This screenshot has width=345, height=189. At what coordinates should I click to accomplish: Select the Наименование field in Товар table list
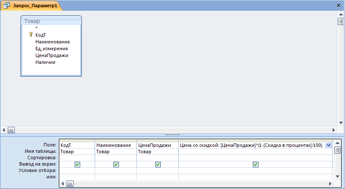52,42
